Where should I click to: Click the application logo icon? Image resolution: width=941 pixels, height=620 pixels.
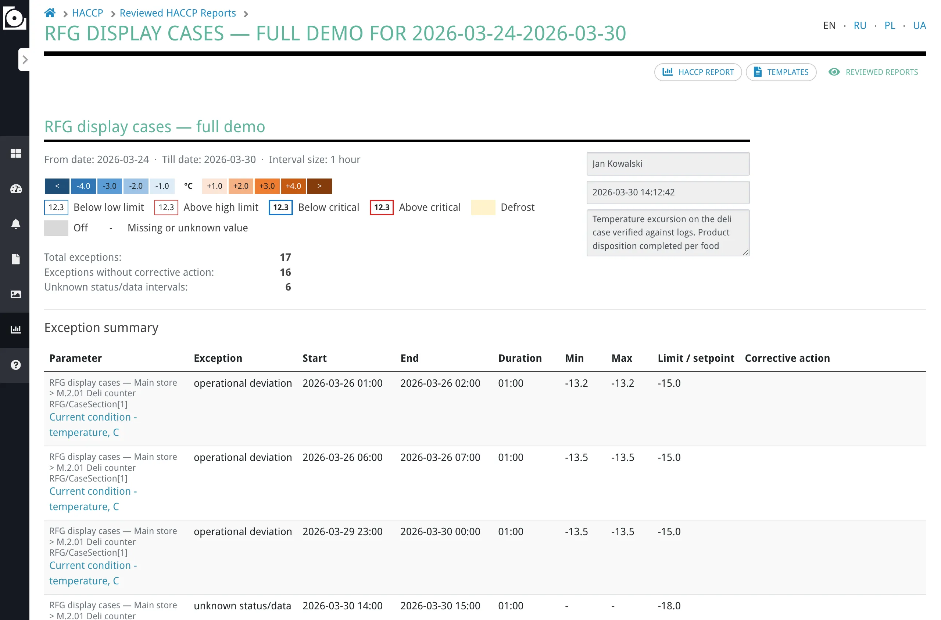[x=14, y=18]
